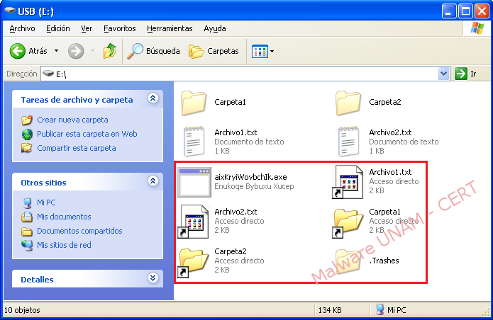493x320 pixels.
Task: Select Archivo1.txt shortcut icon
Action: click(x=348, y=182)
